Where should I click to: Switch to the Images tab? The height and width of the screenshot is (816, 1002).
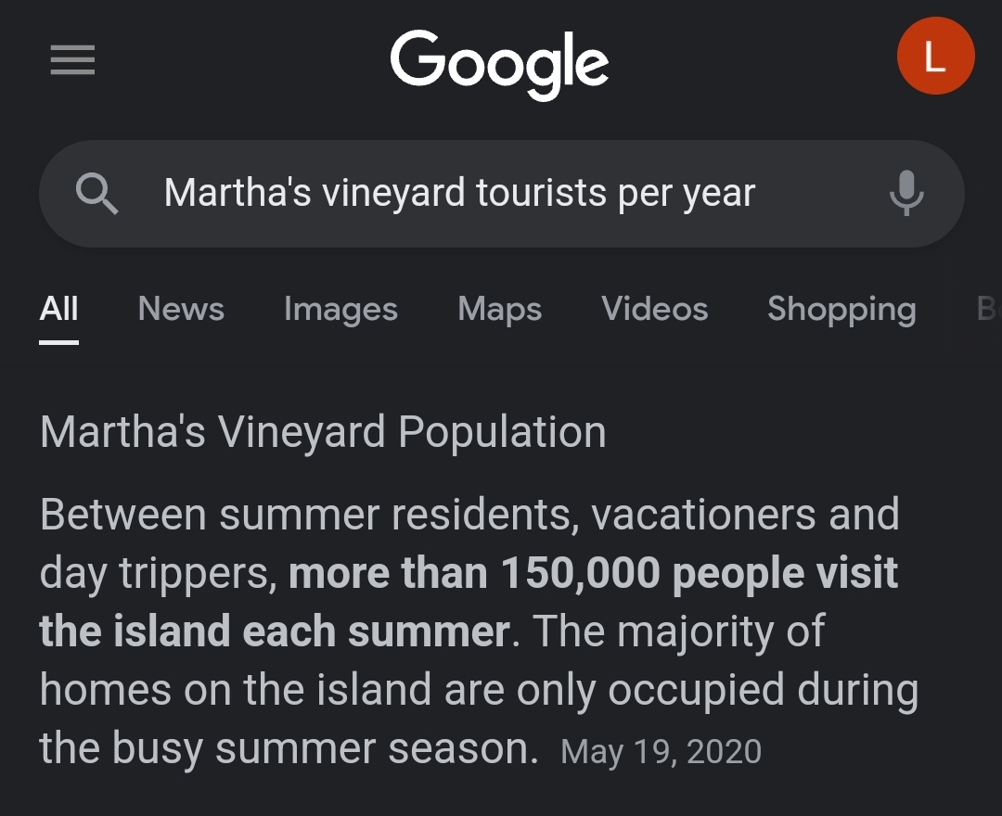pos(340,309)
